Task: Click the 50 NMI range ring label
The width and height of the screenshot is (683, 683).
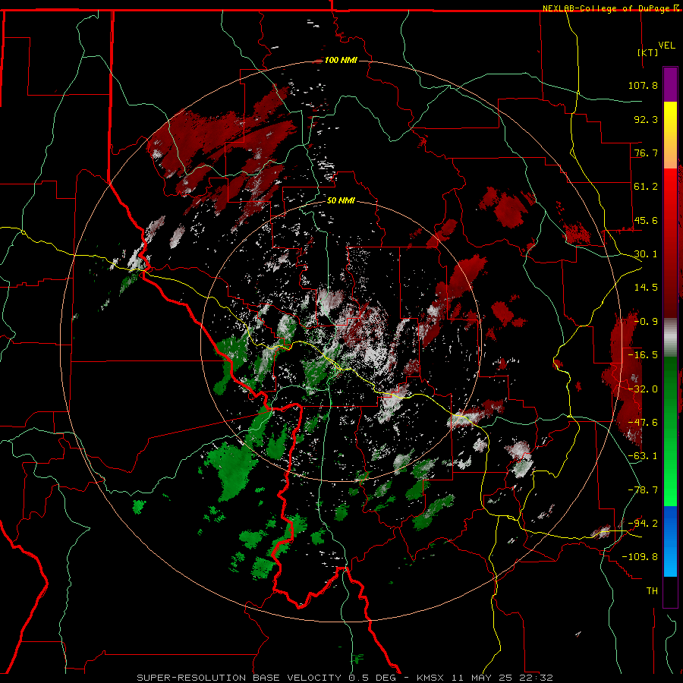Action: tap(341, 200)
